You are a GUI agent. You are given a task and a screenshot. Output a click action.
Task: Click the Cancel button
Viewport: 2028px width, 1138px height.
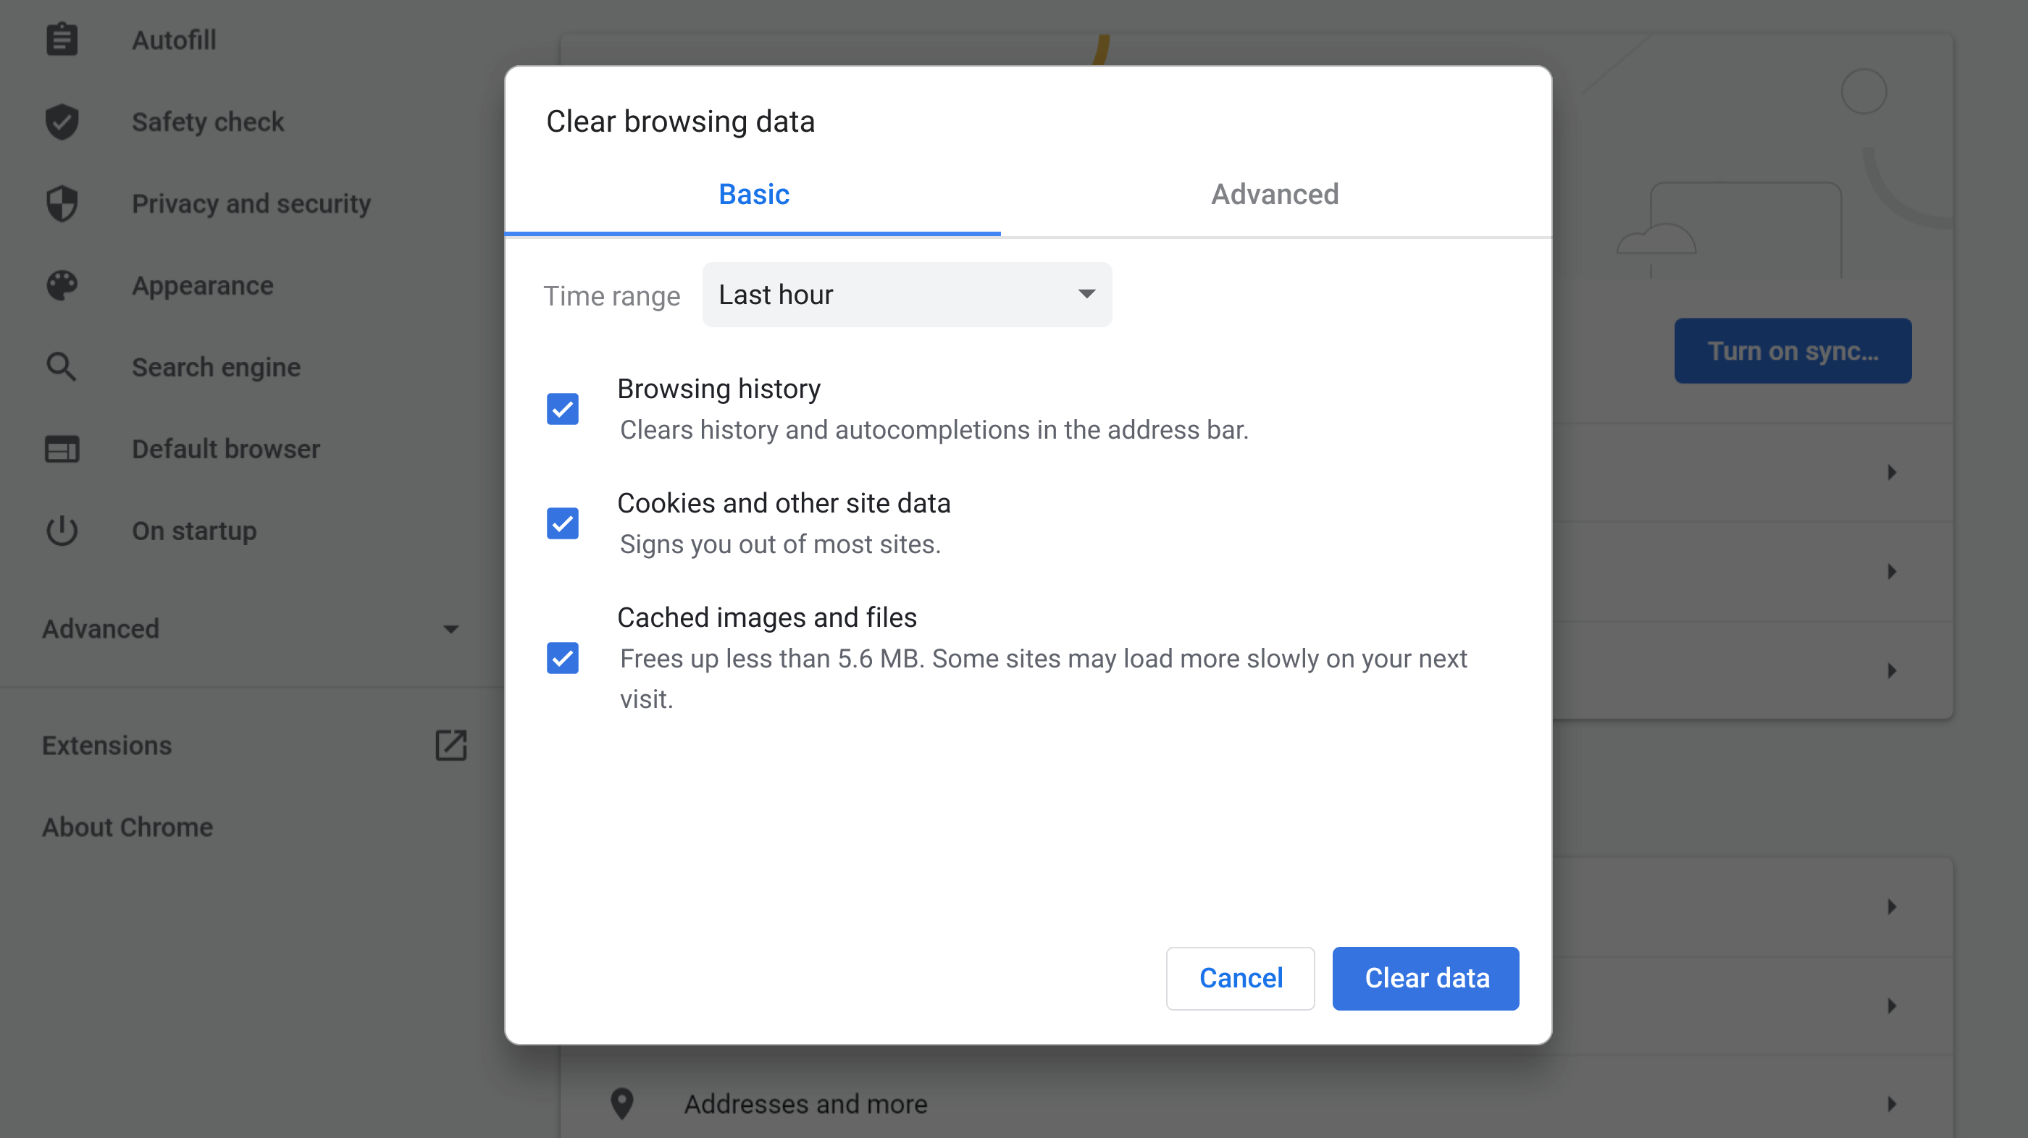pyautogui.click(x=1241, y=978)
